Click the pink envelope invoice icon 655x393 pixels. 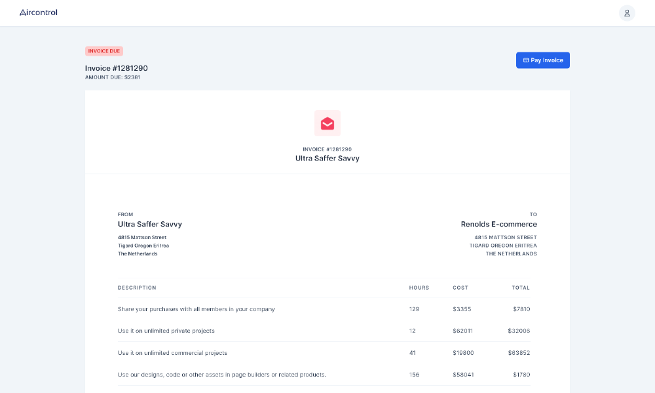[327, 123]
